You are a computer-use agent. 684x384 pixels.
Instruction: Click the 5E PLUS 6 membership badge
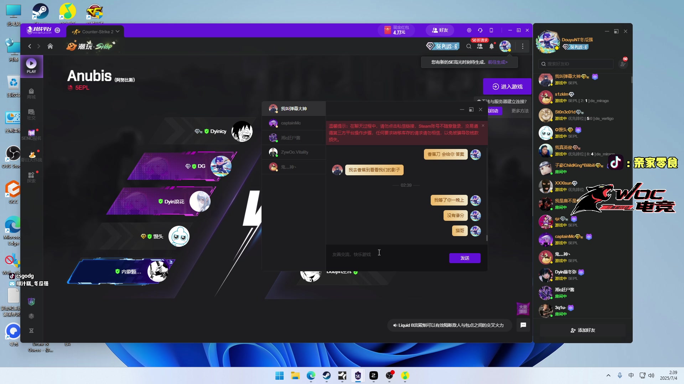click(x=442, y=46)
